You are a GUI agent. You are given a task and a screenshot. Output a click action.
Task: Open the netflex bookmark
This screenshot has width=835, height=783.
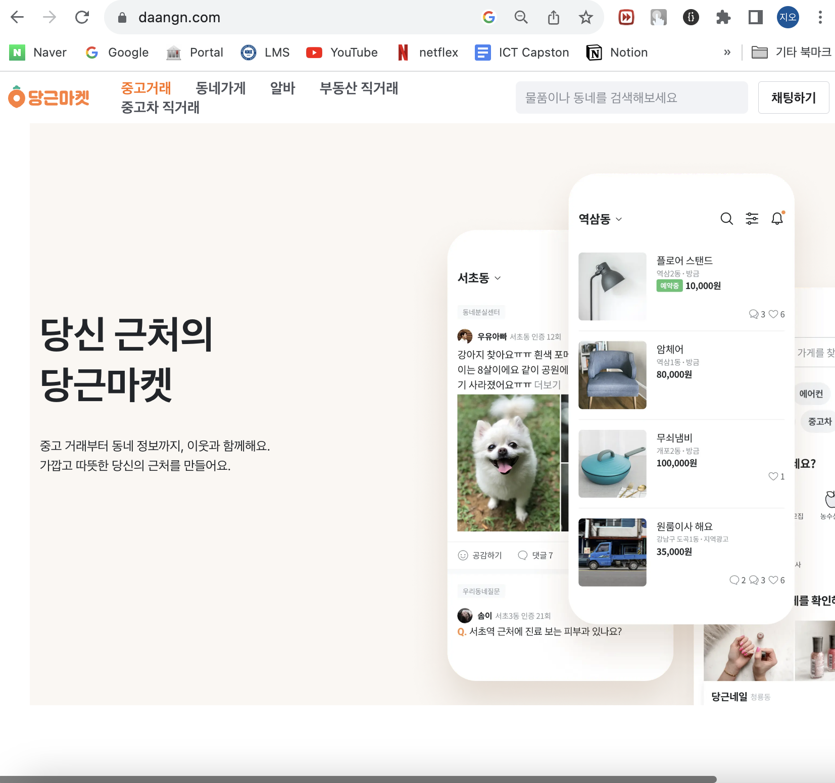[x=427, y=53]
